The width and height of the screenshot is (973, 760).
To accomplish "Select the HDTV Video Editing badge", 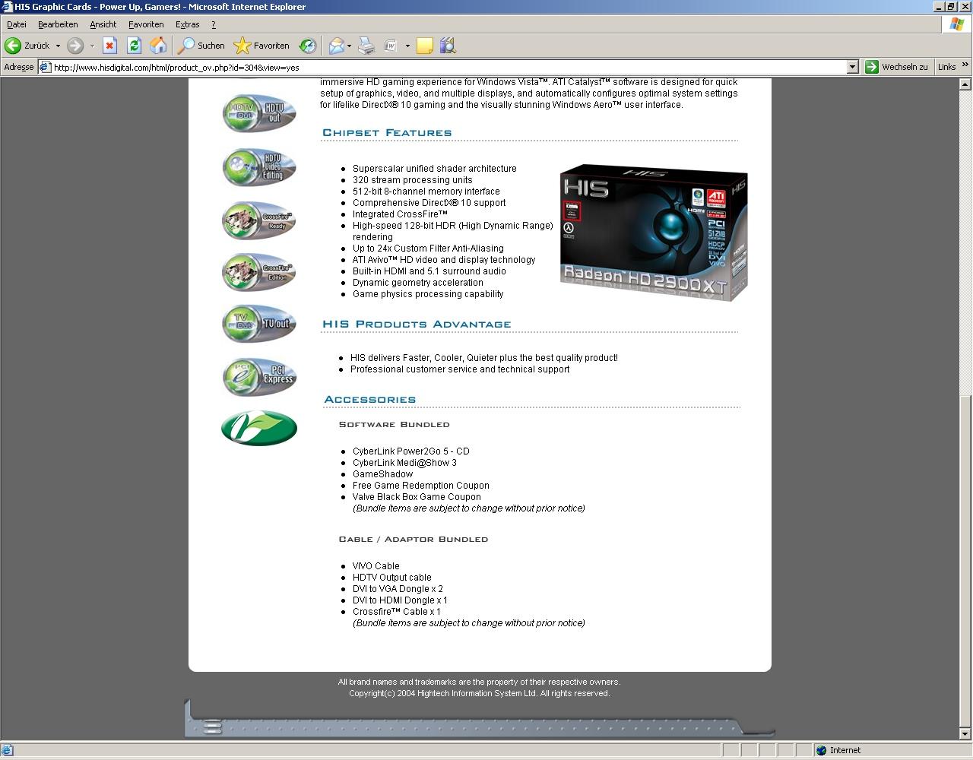I will 259,166.
